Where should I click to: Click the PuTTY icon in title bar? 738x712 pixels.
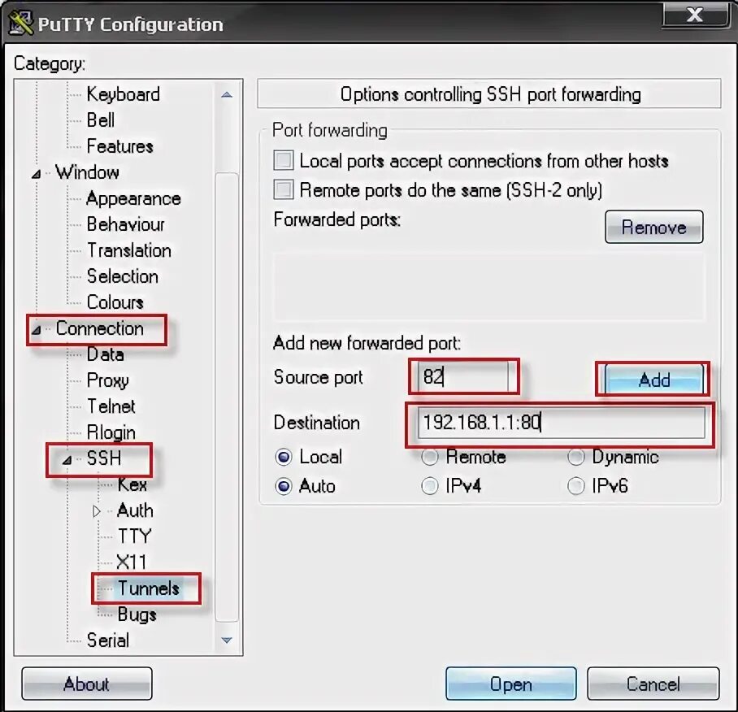[20, 24]
